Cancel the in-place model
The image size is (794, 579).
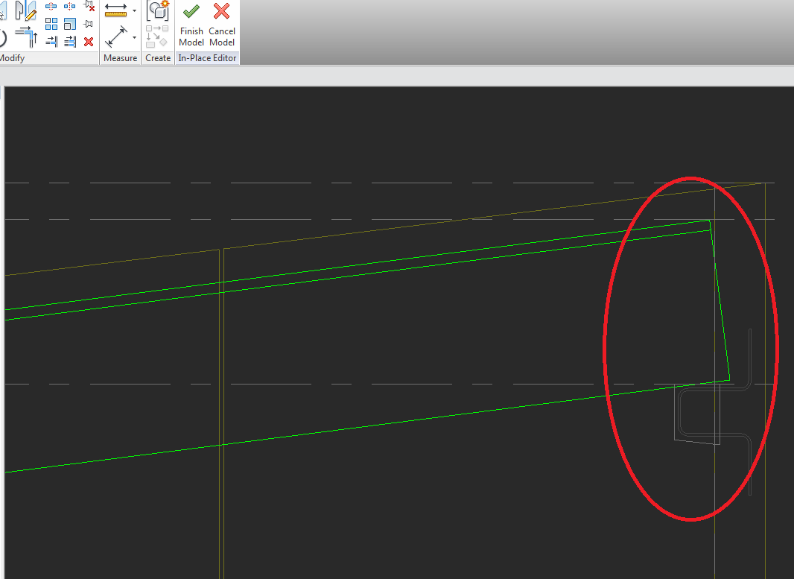point(222,25)
